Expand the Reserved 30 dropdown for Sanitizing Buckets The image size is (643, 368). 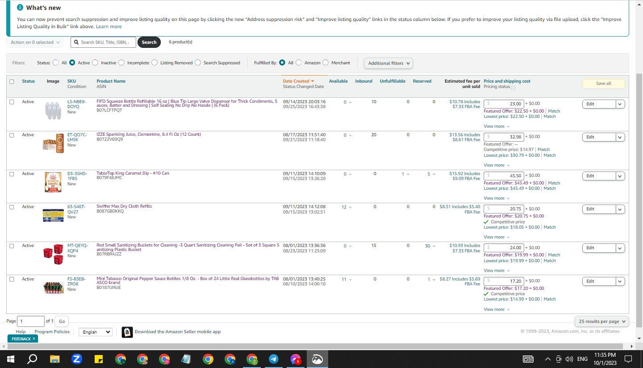pos(430,246)
